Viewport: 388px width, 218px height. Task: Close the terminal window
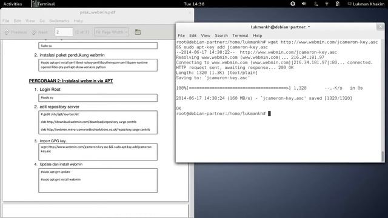[x=381, y=27]
